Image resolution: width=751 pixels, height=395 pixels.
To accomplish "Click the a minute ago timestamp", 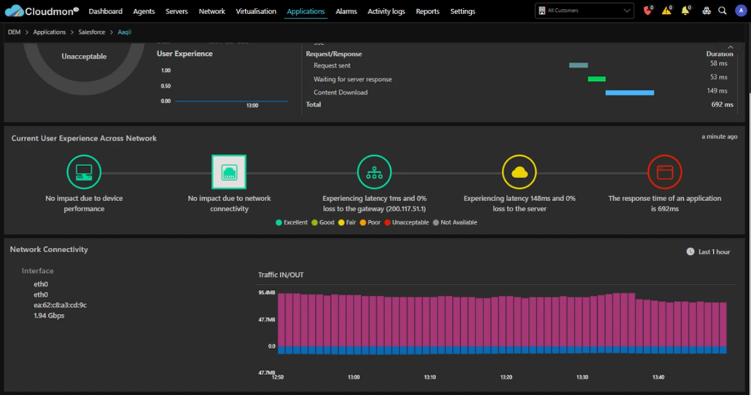I will pos(719,137).
